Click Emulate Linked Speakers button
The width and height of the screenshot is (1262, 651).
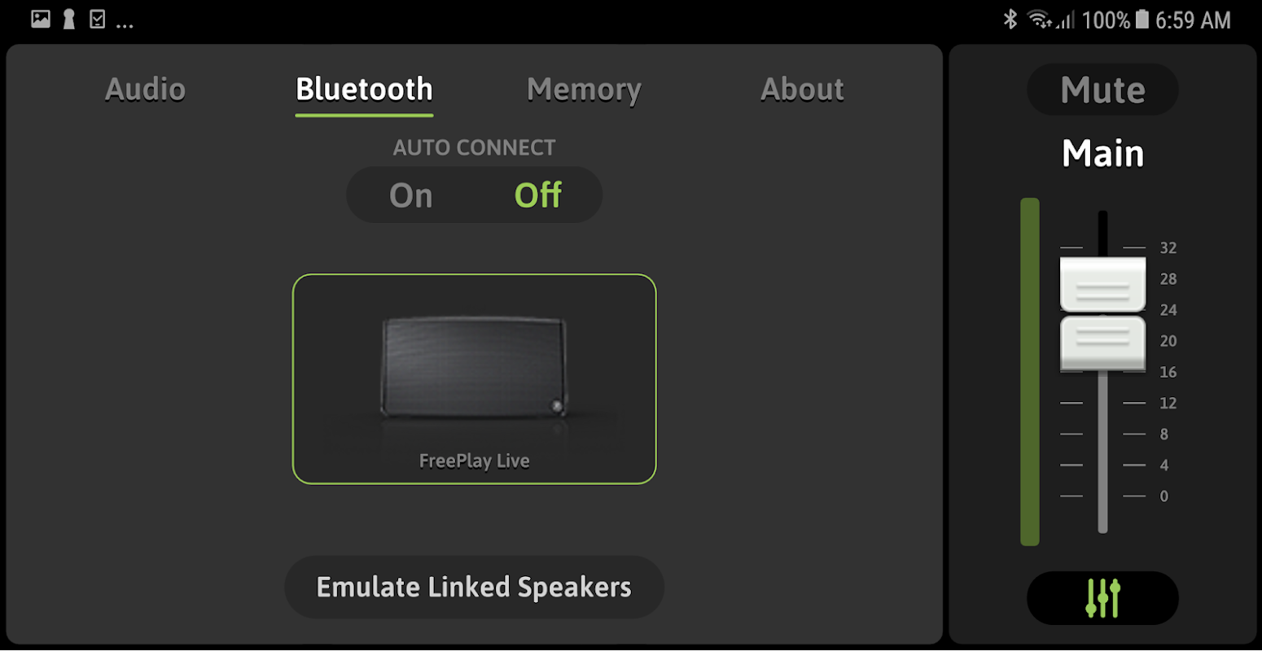pos(474,588)
